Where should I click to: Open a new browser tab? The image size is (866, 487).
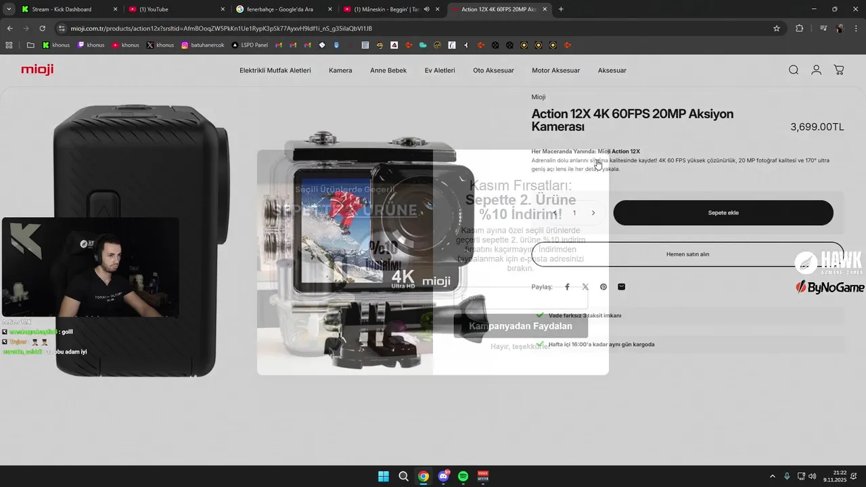[x=561, y=9]
